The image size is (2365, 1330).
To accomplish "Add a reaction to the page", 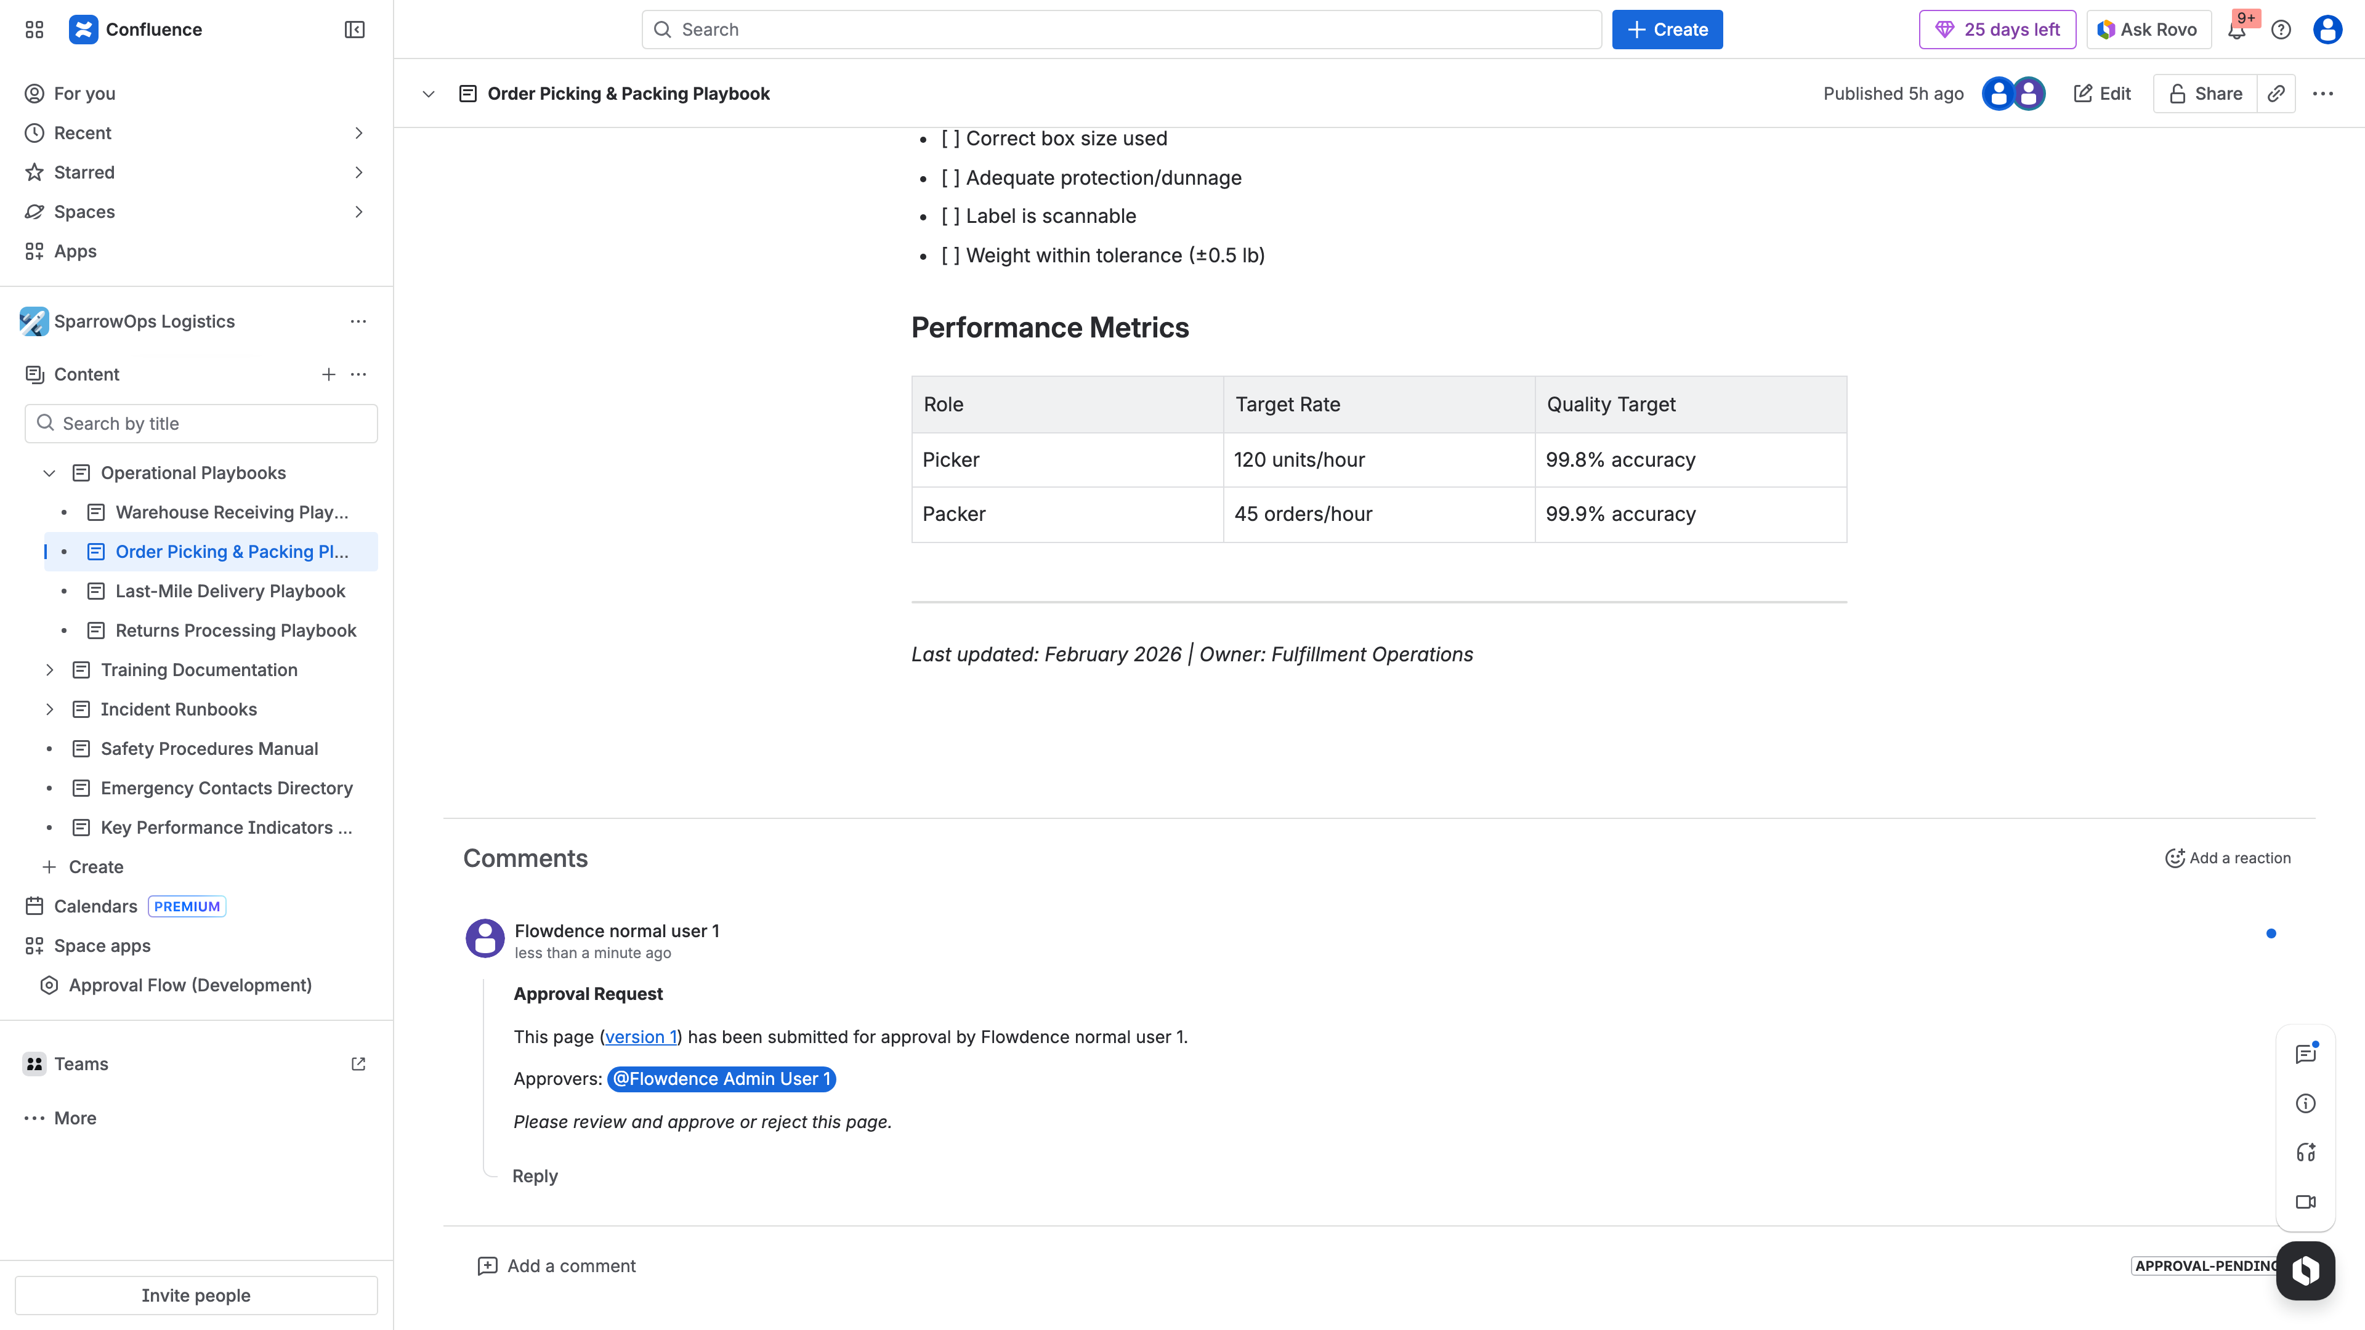I will coord(2225,857).
